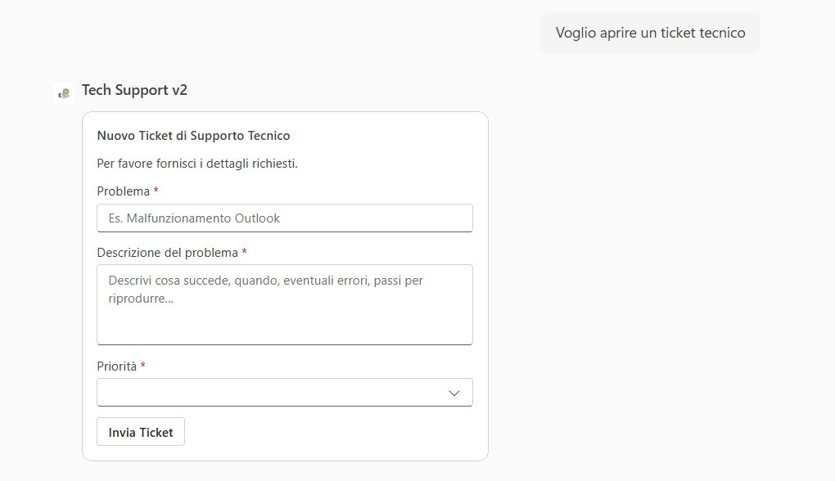The image size is (835, 481).
Task: Click the user message 'Voglio aprire un ticket tecnico'
Action: pos(650,33)
